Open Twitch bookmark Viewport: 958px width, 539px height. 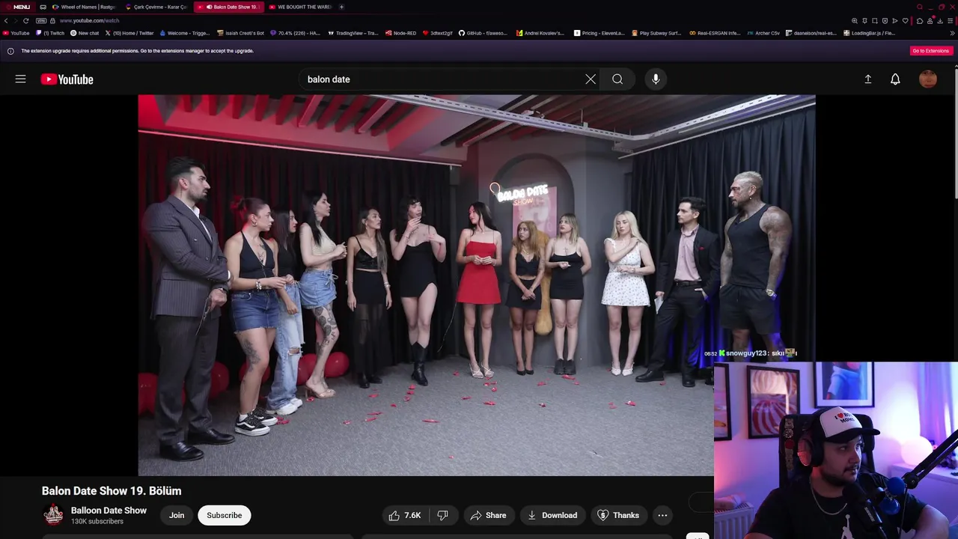(49, 33)
